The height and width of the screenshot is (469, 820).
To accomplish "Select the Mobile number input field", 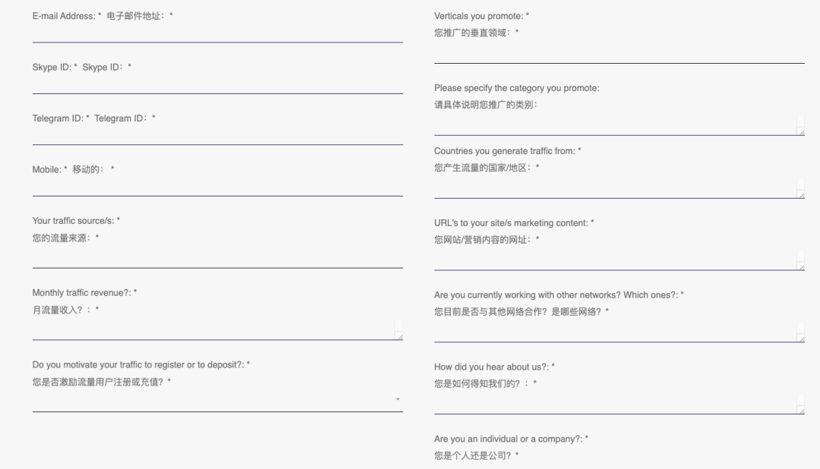I will pos(217,187).
